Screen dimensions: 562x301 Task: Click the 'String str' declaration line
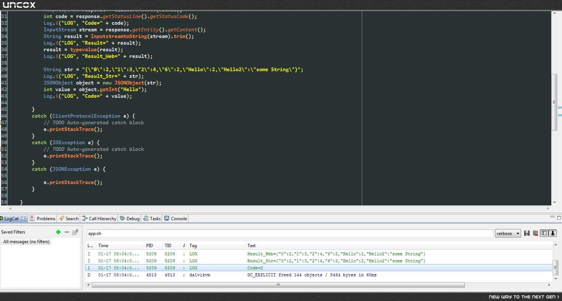coord(173,69)
